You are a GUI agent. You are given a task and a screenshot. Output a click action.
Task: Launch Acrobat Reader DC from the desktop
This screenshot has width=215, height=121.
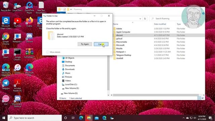click(17, 86)
